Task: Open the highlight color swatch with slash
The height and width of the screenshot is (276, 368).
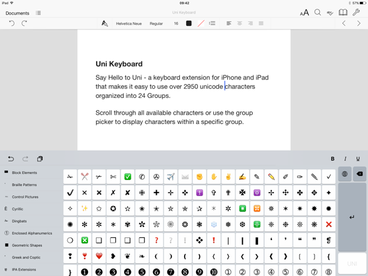Action: pyautogui.click(x=201, y=23)
